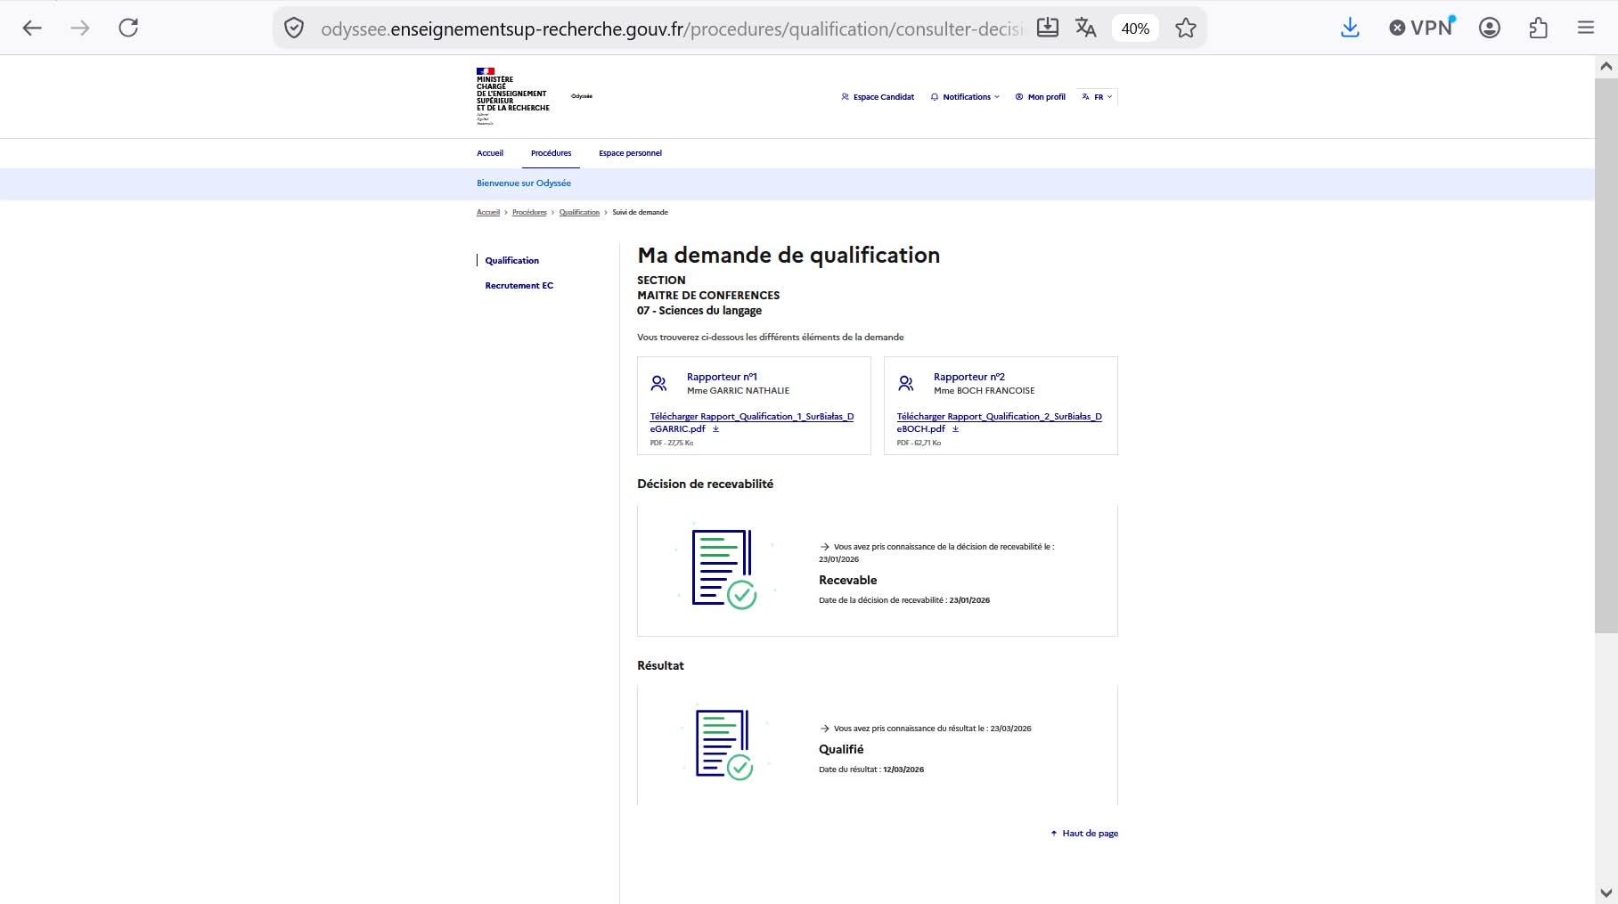Select the Procédures navigation tab
The image size is (1618, 904).
pos(551,153)
